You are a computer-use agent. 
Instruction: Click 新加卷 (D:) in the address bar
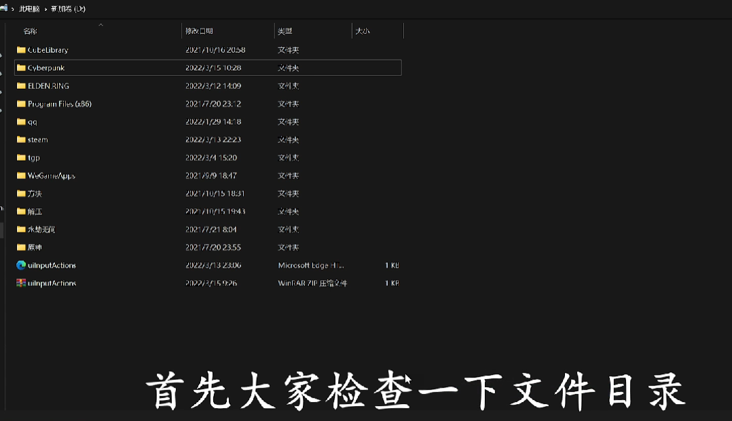click(x=68, y=9)
